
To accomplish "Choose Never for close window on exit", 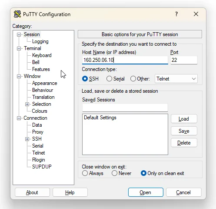I will (x=114, y=173).
